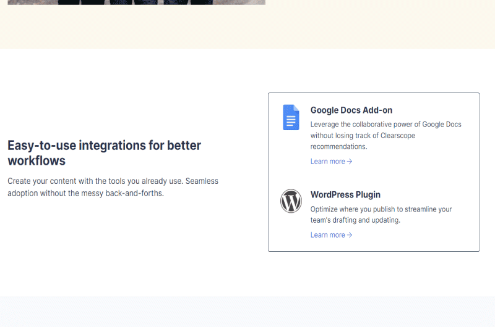
Task: Click the cropped photo at the top
Action: pos(136,2)
